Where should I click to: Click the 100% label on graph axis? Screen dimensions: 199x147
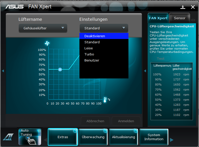[42, 50]
